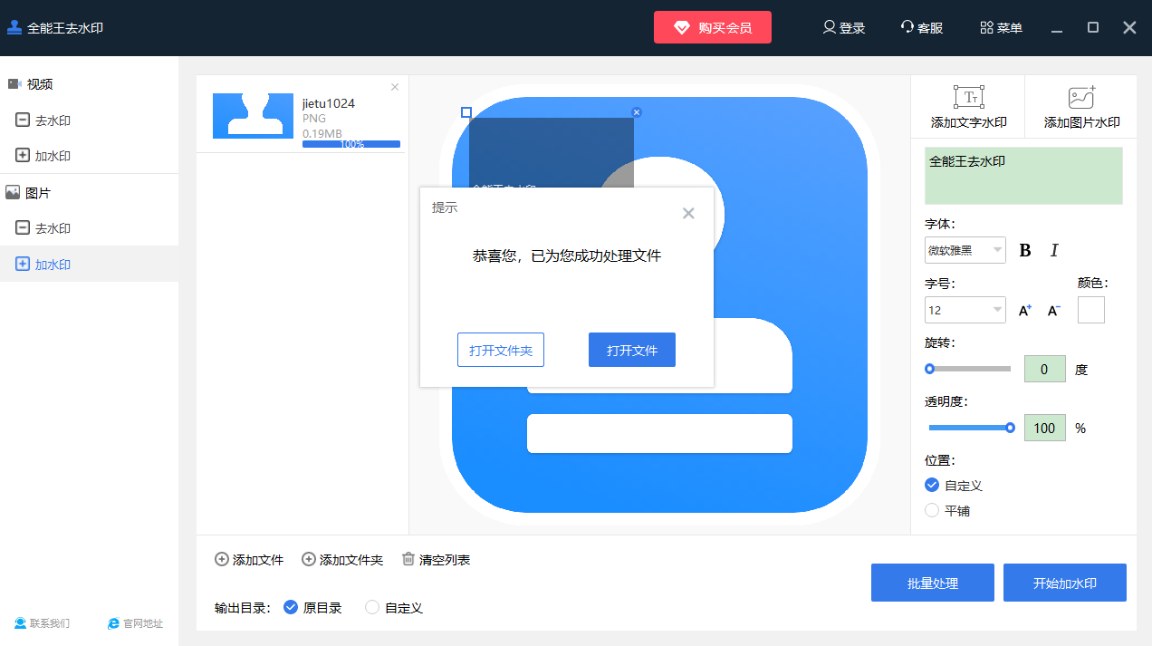Click 添加文件夹 add folder
This screenshot has width=1152, height=646.
[342, 560]
